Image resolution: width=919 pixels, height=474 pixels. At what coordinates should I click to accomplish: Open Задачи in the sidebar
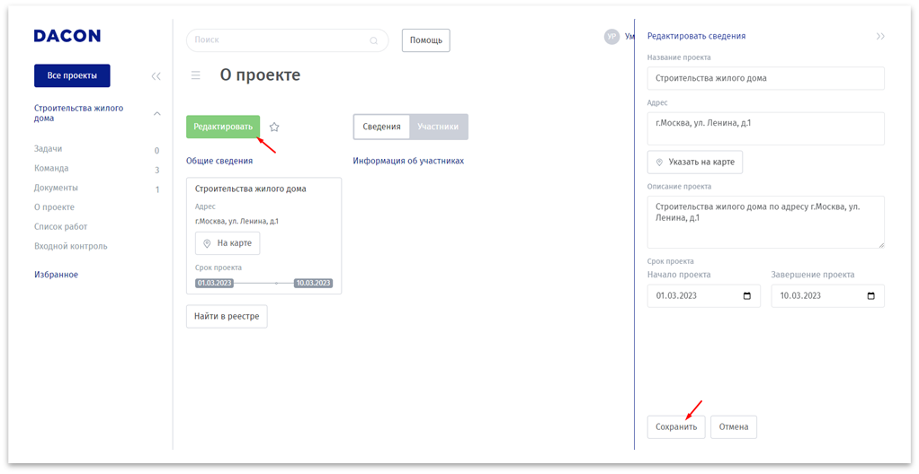49,149
